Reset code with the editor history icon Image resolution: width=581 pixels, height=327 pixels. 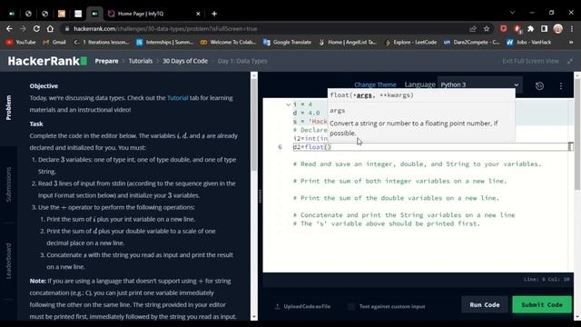tap(539, 86)
